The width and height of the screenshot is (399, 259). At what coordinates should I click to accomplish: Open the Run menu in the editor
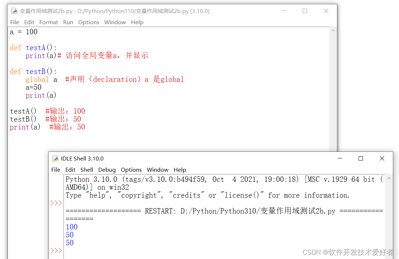pyautogui.click(x=68, y=22)
